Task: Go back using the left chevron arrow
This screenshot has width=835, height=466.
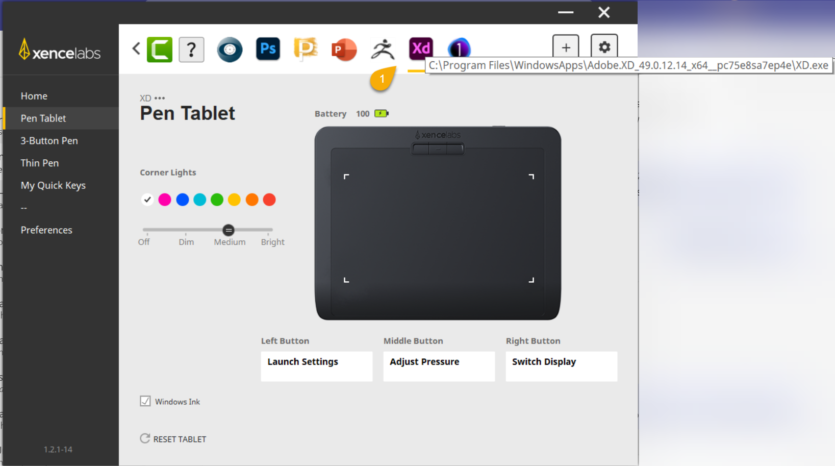Action: (136, 48)
